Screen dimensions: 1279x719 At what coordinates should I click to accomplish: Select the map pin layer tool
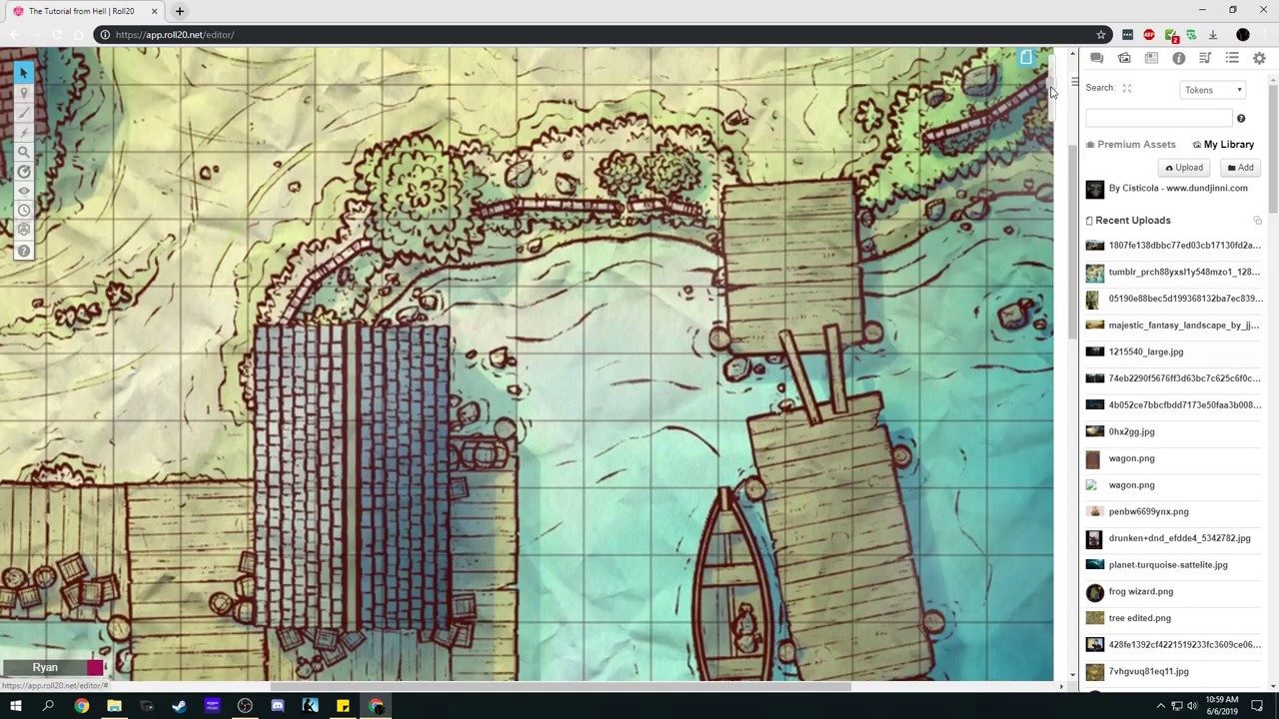click(x=23, y=93)
